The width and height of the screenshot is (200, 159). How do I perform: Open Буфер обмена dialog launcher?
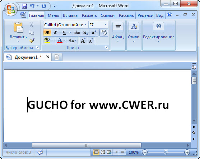pyautogui.click(x=37, y=47)
